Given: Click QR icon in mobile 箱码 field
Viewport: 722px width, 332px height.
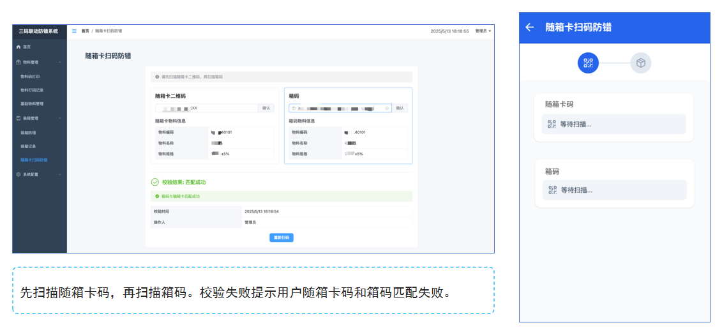Looking at the screenshot, I should [553, 190].
